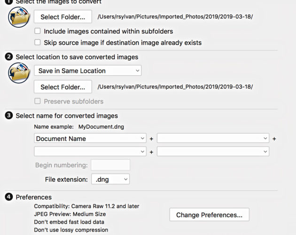The height and width of the screenshot is (235, 296).
Task: Click the step 4 Preferences number badge
Action: tap(9, 197)
